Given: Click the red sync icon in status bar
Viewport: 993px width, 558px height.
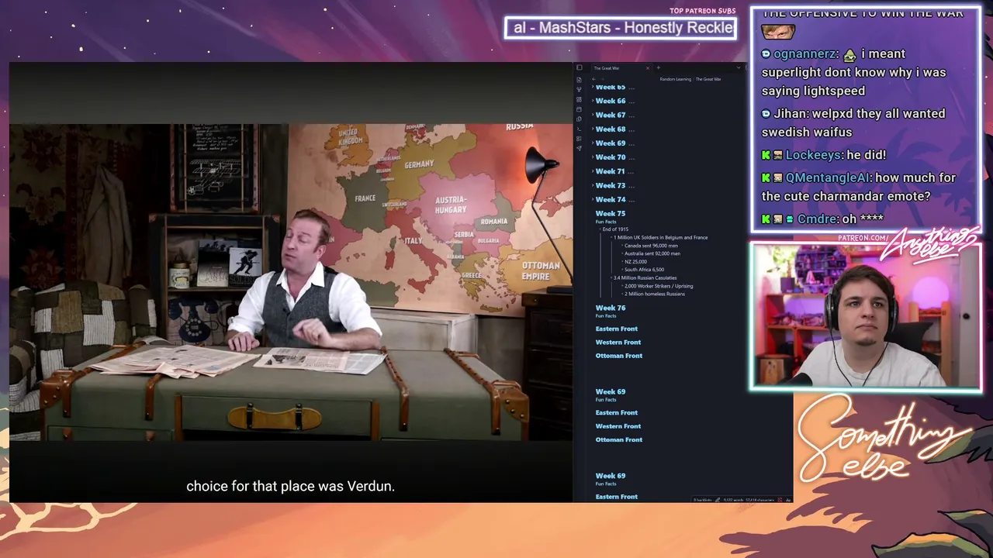Looking at the screenshot, I should [780, 500].
